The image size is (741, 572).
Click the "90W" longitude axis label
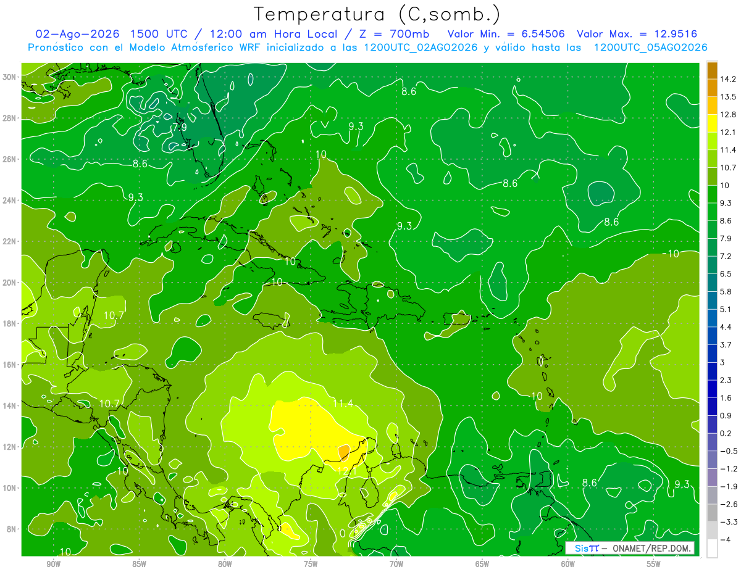click(53, 564)
